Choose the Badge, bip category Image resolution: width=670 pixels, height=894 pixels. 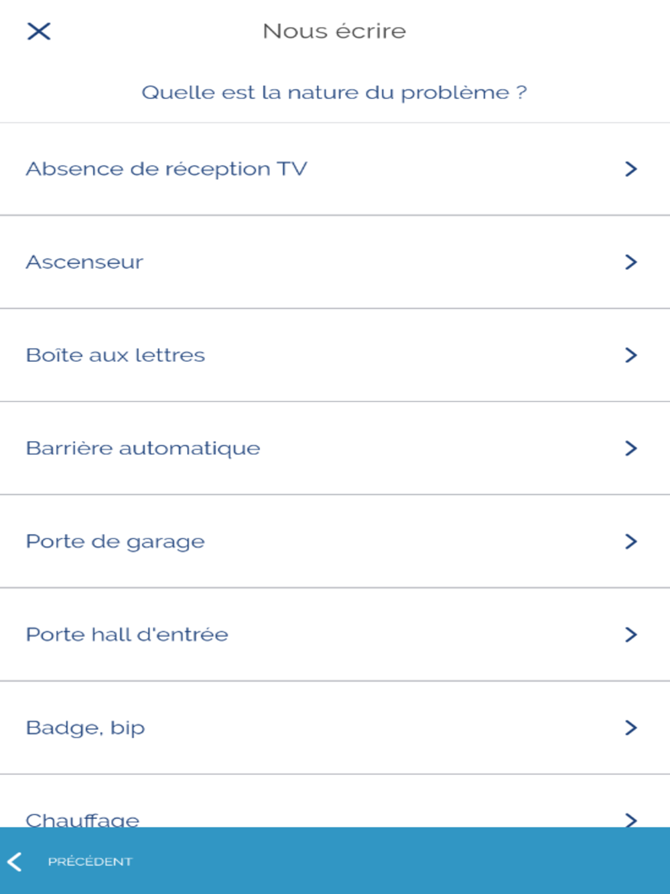point(85,728)
